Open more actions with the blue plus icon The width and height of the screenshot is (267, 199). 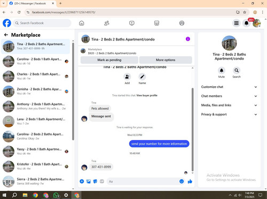[x=82, y=181]
